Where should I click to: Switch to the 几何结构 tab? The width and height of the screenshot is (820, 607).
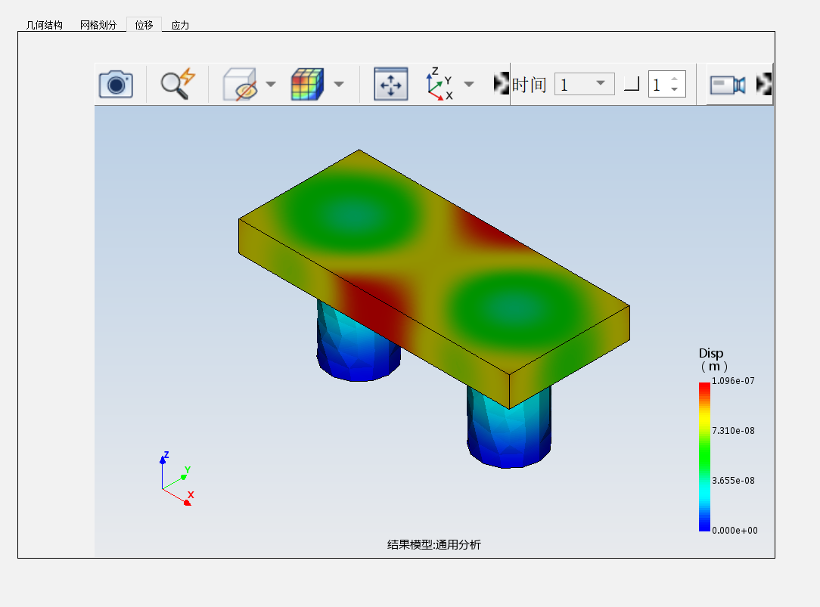(x=45, y=25)
